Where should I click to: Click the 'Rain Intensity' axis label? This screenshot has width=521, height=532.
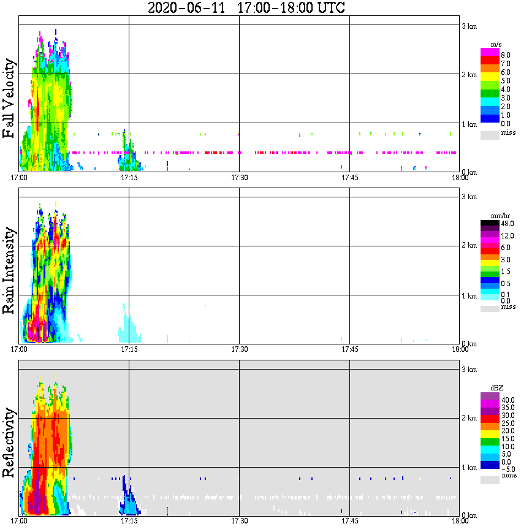(9, 270)
